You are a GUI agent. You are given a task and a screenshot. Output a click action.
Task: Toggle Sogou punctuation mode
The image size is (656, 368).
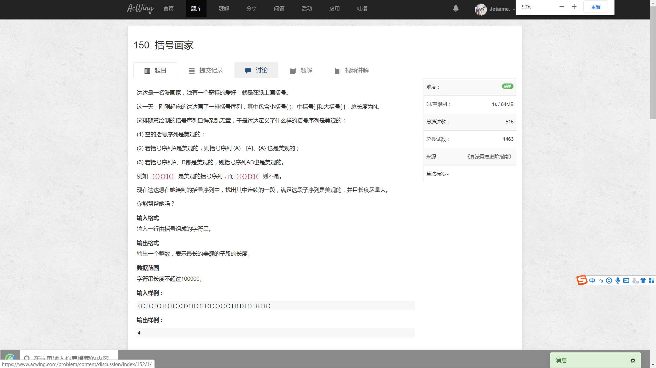tap(601, 280)
